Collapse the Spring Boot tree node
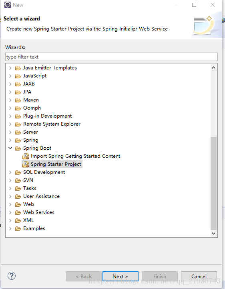 click(10, 148)
